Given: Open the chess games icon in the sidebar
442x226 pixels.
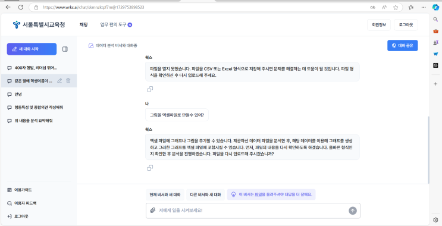Looking at the screenshot, I should pyautogui.click(x=435, y=43).
